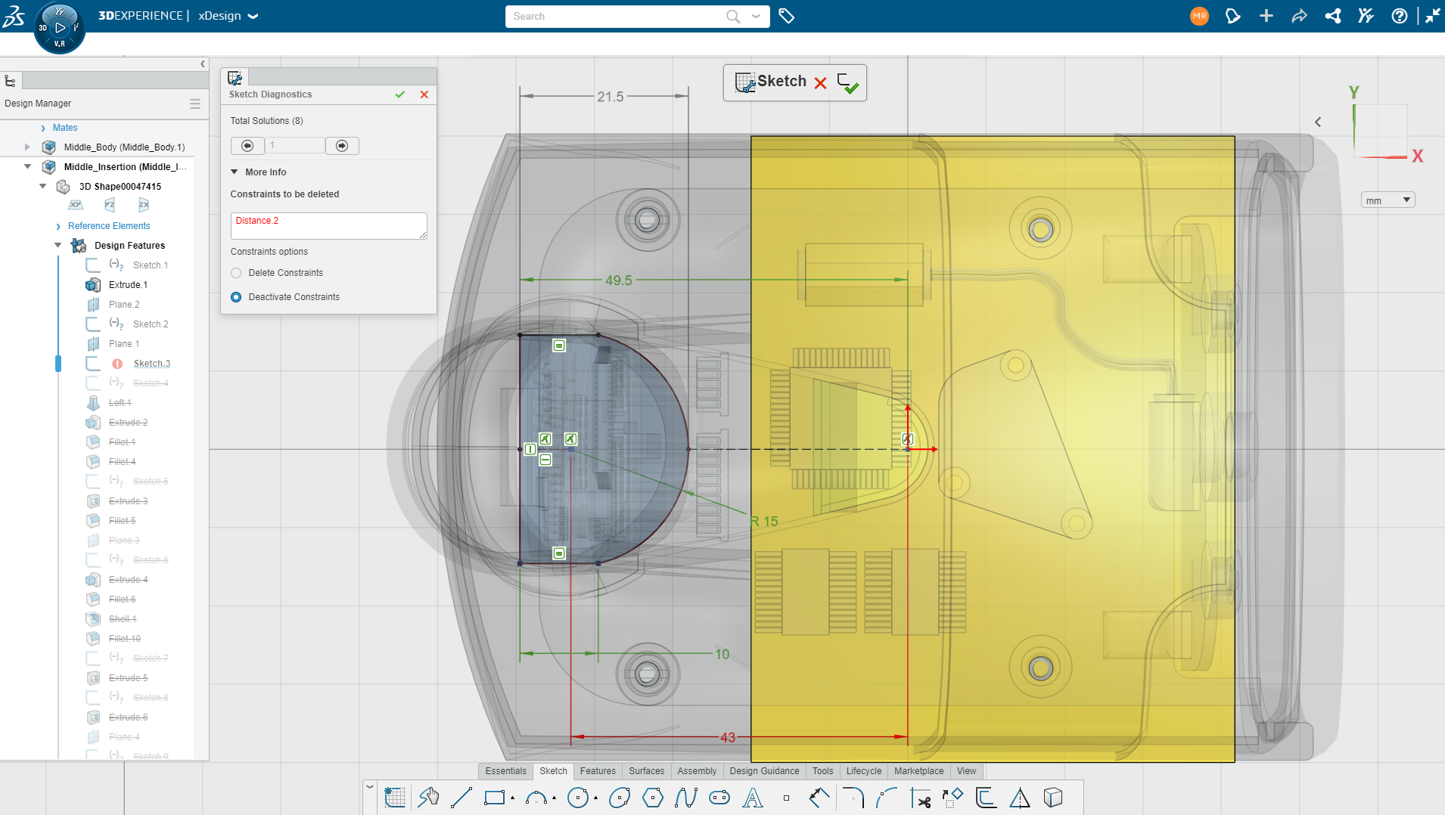Screen dimensions: 1445x815
Task: Confirm Sketch Diagnostics with green checkmark
Action: (399, 95)
